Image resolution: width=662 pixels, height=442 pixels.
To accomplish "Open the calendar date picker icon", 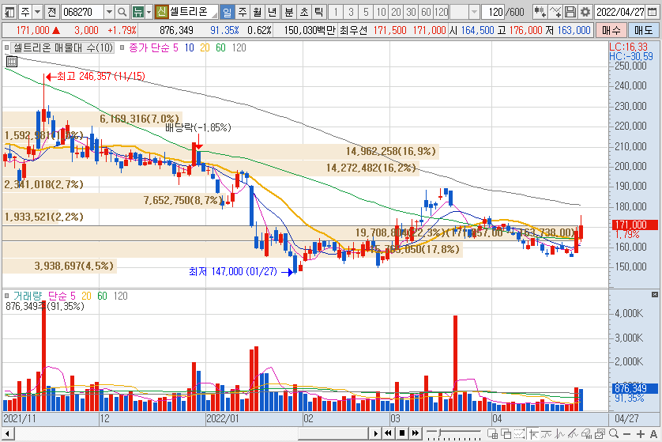I will [x=653, y=12].
